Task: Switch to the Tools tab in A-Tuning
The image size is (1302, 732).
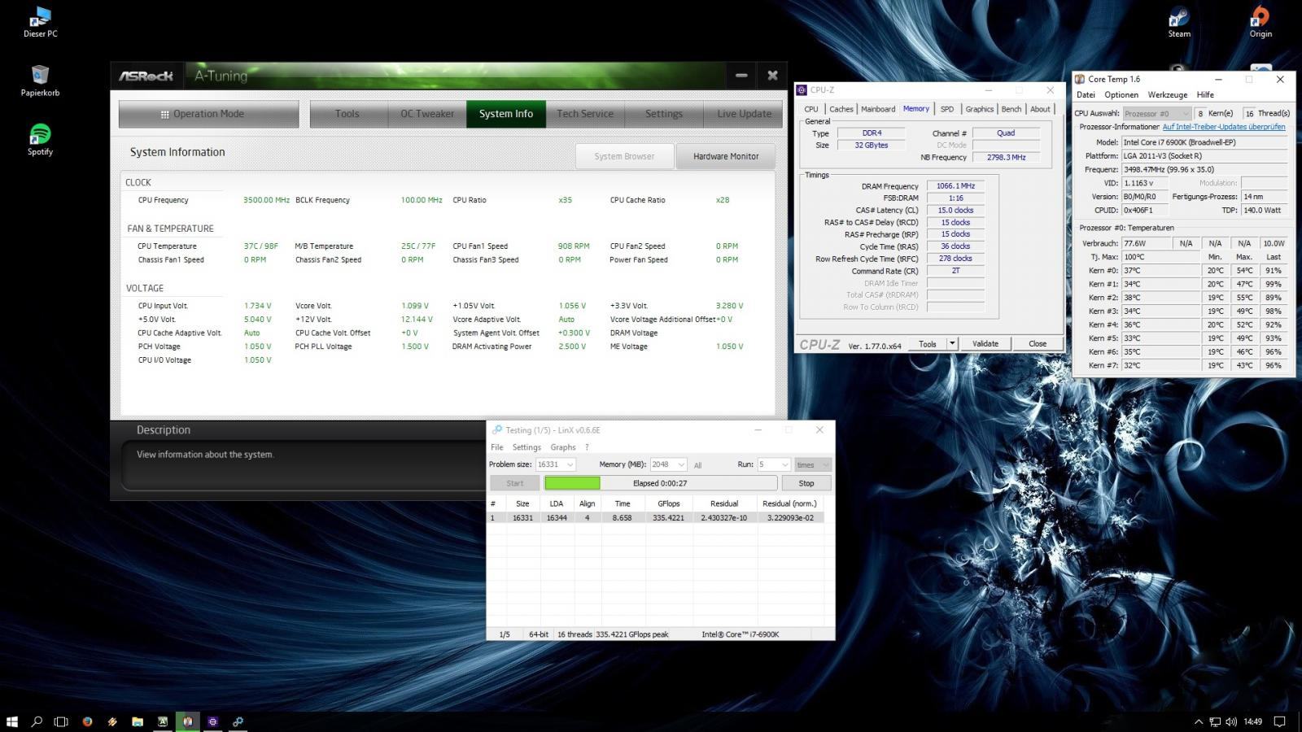Action: pos(347,114)
